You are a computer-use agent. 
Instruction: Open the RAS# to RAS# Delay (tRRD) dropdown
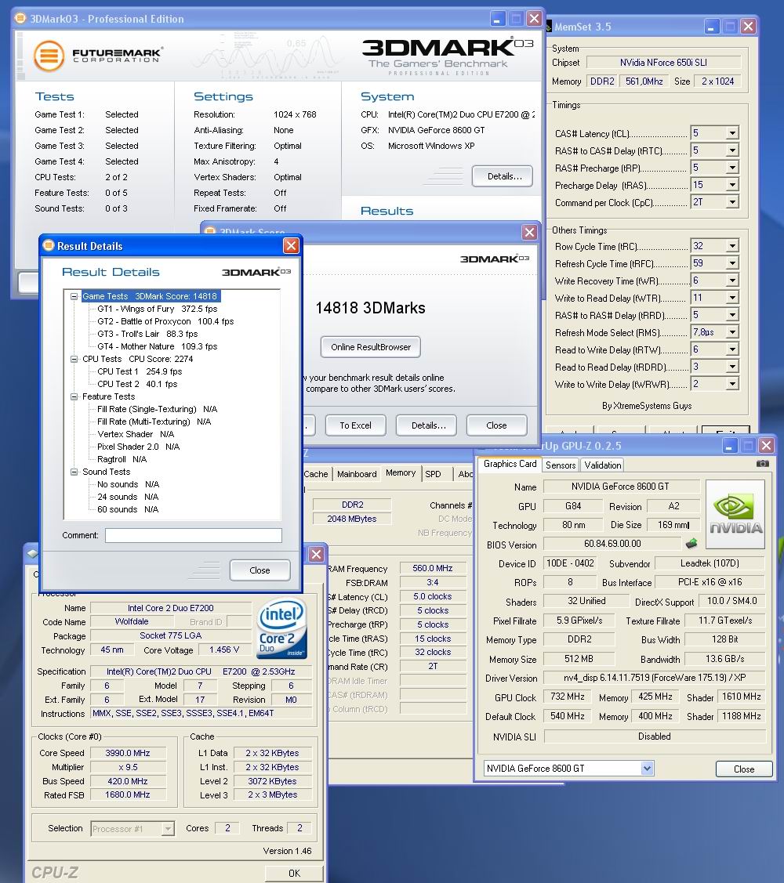(x=732, y=315)
